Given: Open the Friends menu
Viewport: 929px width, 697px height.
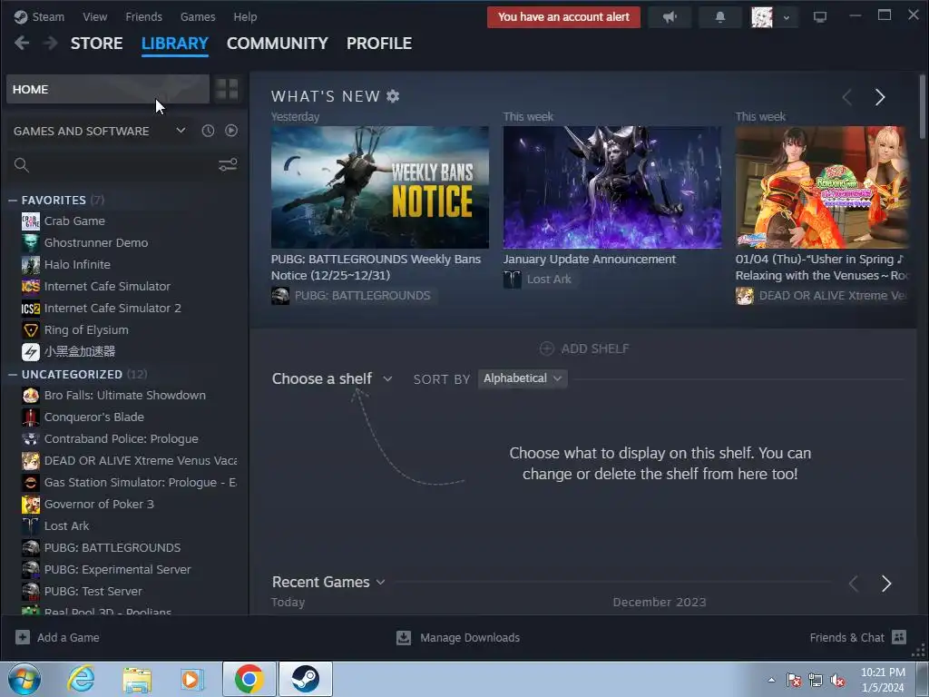Looking at the screenshot, I should (144, 16).
